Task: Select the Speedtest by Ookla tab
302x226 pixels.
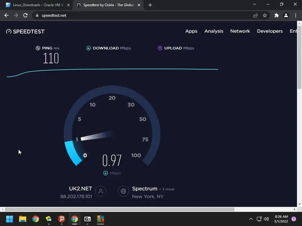Action: point(109,5)
